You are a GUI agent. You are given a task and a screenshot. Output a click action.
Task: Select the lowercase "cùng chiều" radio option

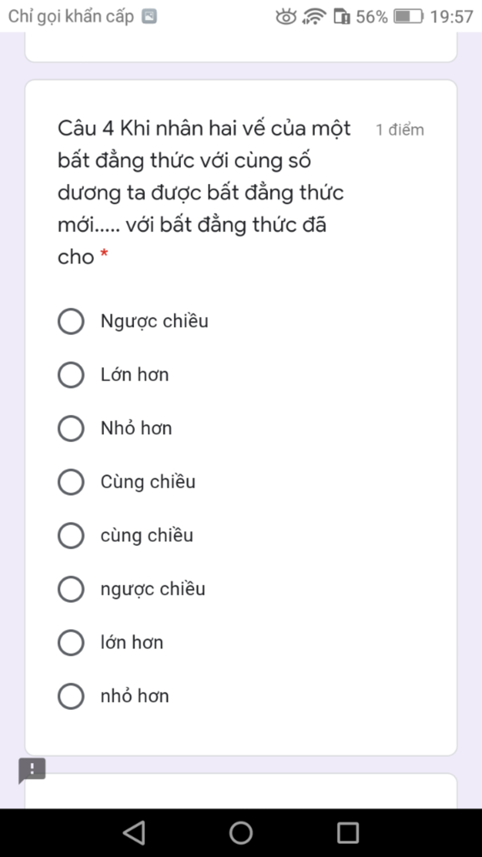[x=71, y=535]
